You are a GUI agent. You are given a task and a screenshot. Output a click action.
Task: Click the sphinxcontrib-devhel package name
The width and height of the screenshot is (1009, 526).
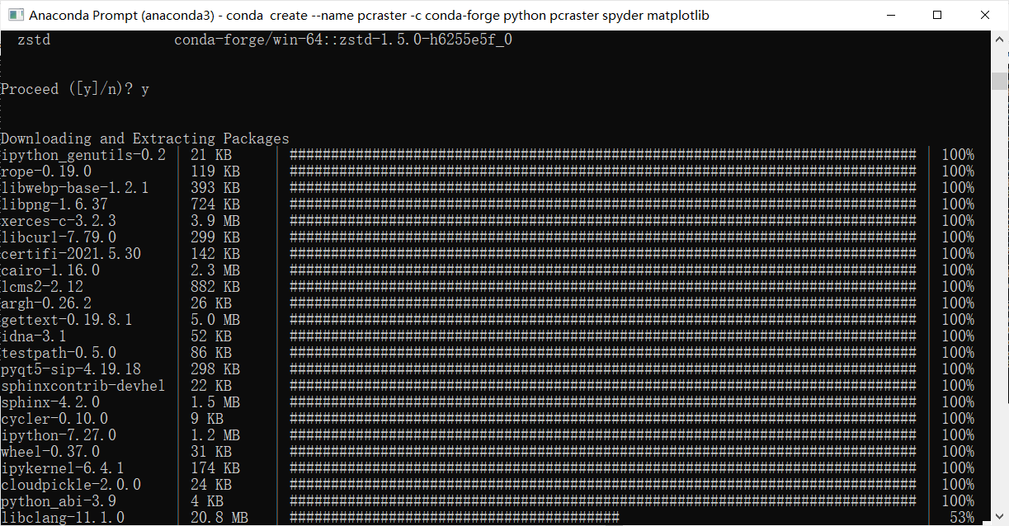click(x=83, y=386)
